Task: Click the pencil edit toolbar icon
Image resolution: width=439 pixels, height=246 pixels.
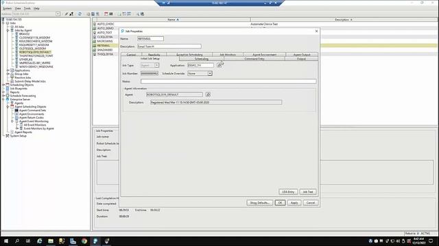Action: tap(66, 14)
